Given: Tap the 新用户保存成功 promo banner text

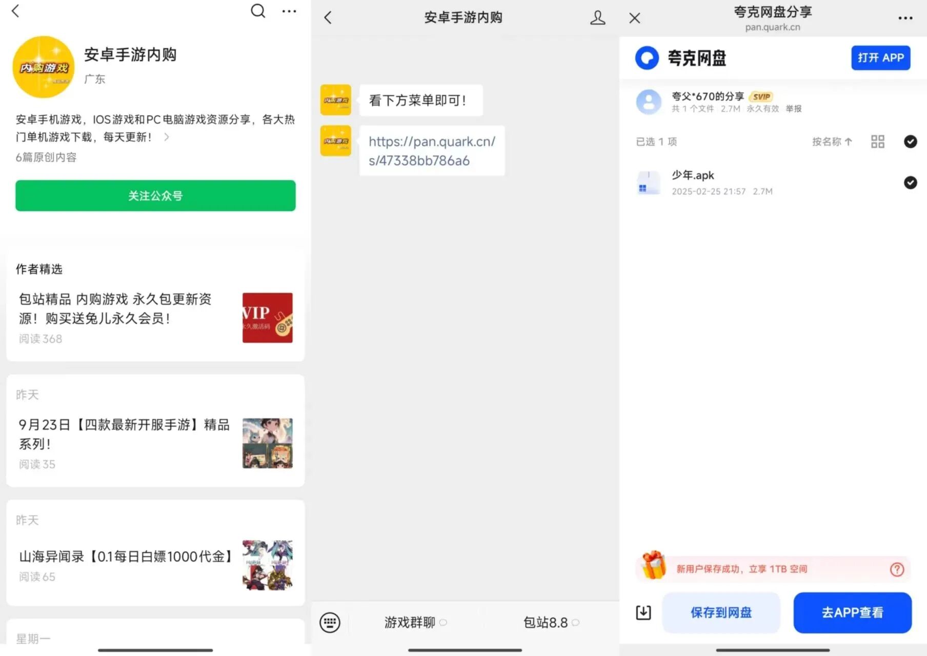Looking at the screenshot, I should pos(742,569).
